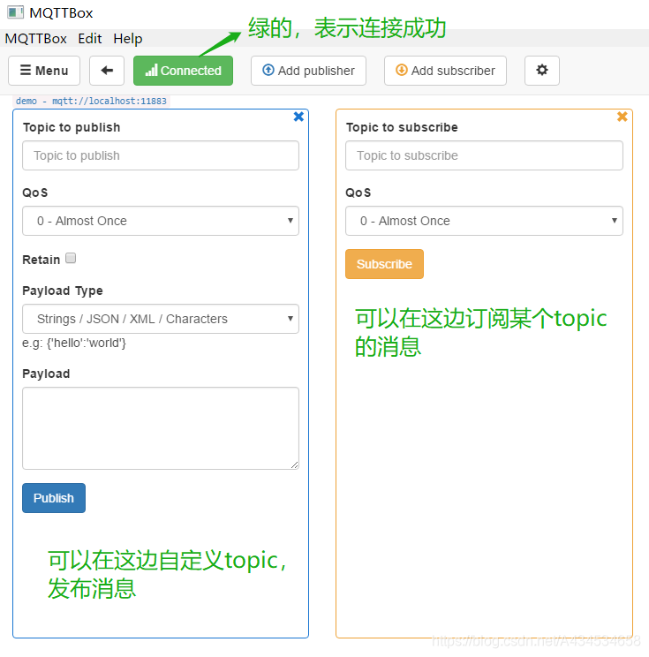649x657 pixels.
Task: Open the MQTTBox menu
Action: click(35, 39)
